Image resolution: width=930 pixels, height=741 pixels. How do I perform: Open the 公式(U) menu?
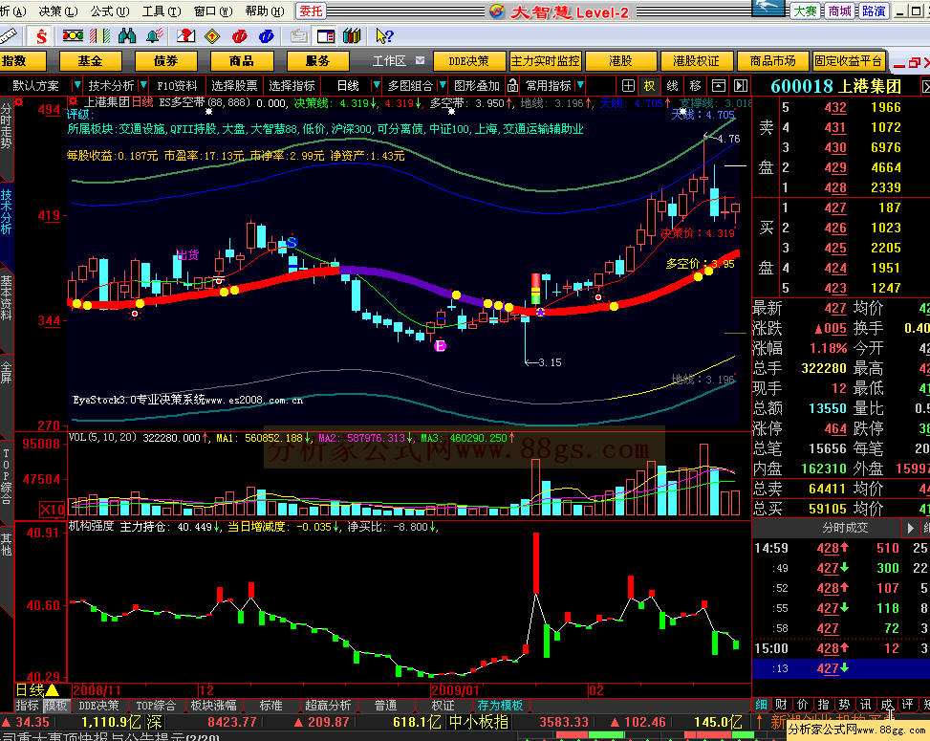click(110, 11)
